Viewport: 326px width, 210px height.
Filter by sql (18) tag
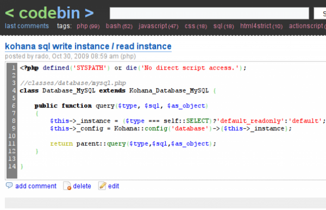223,26
